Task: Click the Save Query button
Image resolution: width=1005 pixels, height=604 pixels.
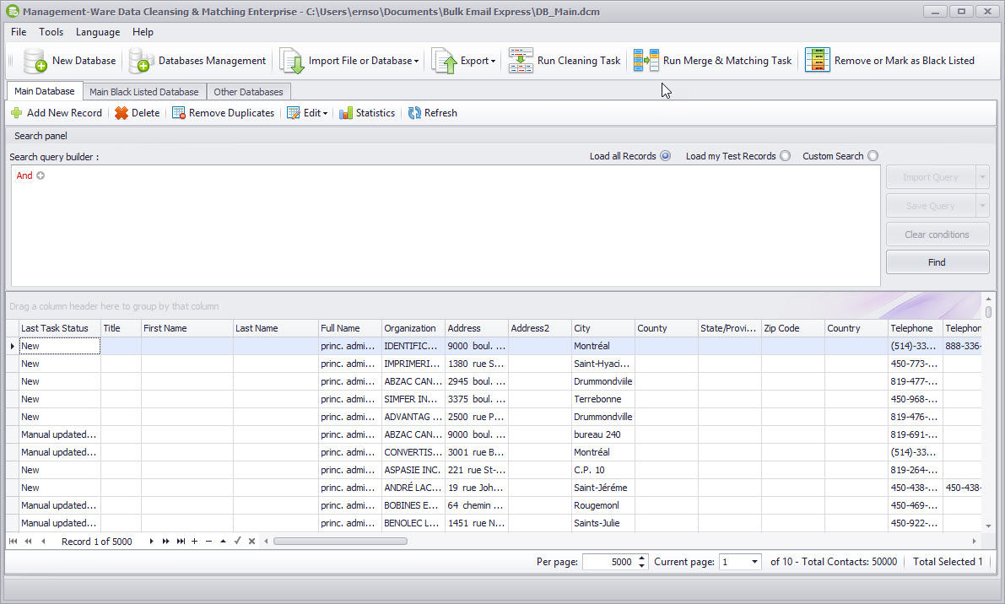Action: tap(931, 206)
